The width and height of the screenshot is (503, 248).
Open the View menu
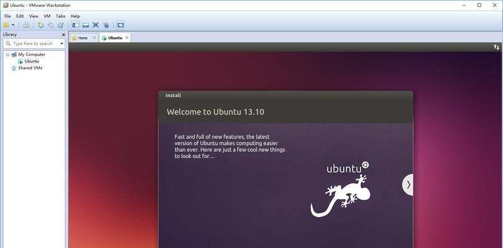[33, 16]
